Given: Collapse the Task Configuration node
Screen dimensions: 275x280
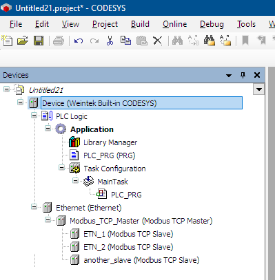Looking at the screenshot, I should pyautogui.click(x=61, y=168).
